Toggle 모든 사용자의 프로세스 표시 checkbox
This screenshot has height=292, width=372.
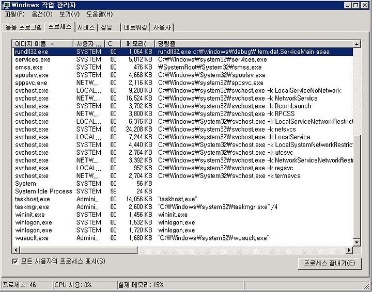pyautogui.click(x=15, y=262)
